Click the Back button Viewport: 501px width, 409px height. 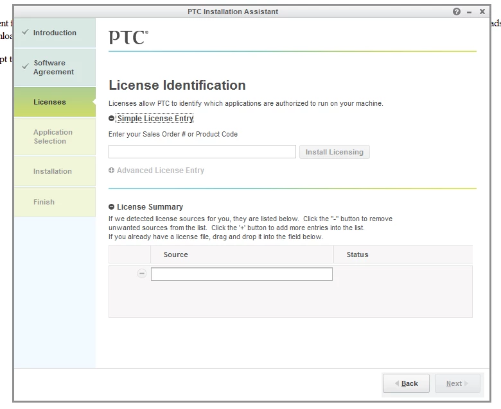tap(406, 383)
